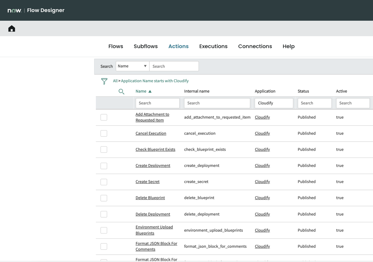373x262 pixels.
Task: Sort by the Active column header
Action: (341, 91)
